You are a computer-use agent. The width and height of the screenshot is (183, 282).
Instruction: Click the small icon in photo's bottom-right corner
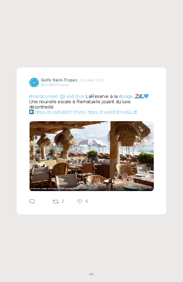(151, 189)
